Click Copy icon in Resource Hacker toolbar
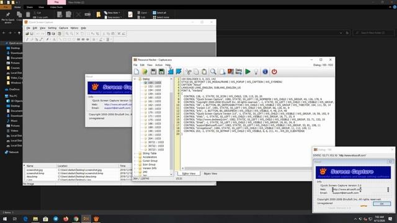 click(x=196, y=72)
